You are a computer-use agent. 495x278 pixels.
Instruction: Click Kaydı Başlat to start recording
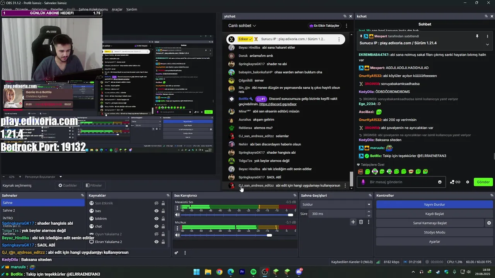[x=434, y=214]
